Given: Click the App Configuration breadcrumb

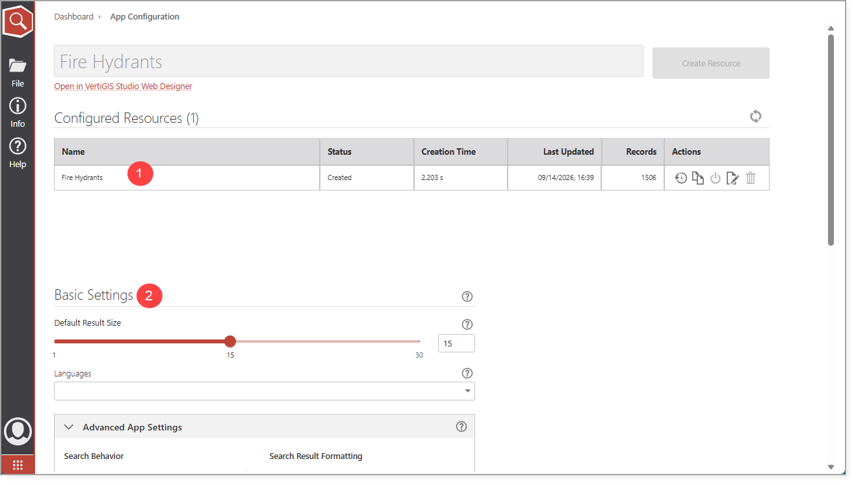Looking at the screenshot, I should click(145, 17).
